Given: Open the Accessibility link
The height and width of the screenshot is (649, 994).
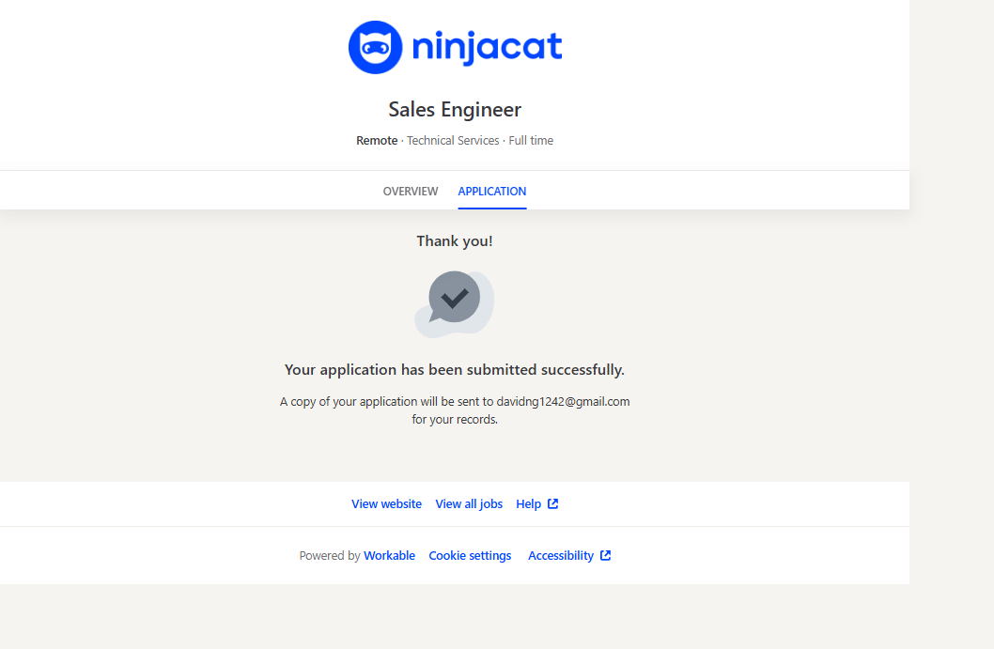Looking at the screenshot, I should coord(560,556).
